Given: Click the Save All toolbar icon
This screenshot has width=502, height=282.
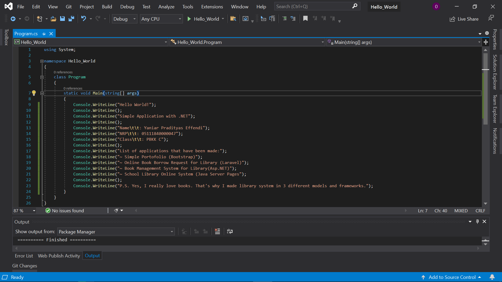Looking at the screenshot, I should coord(71,19).
